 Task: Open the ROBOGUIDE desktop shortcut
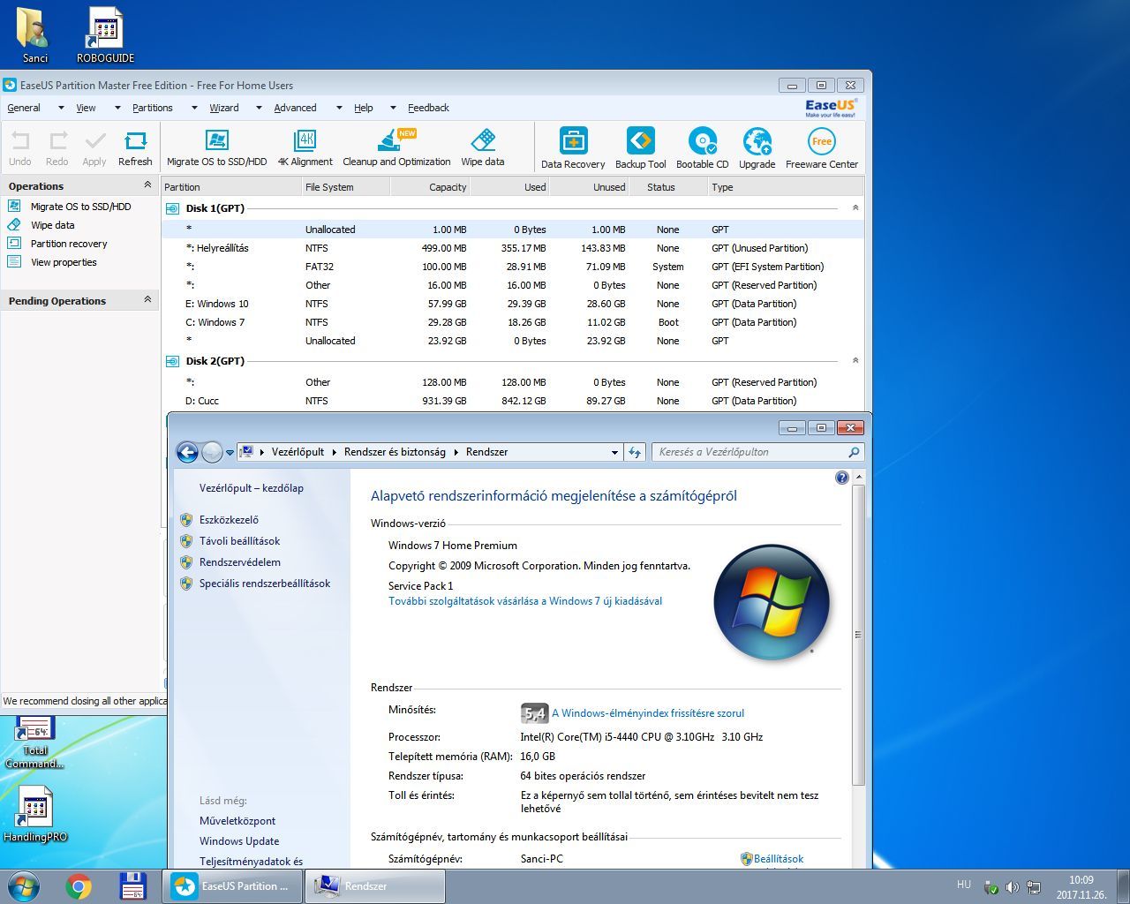click(105, 34)
